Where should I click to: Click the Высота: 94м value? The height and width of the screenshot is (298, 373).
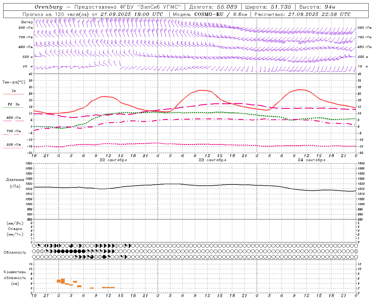point(317,7)
